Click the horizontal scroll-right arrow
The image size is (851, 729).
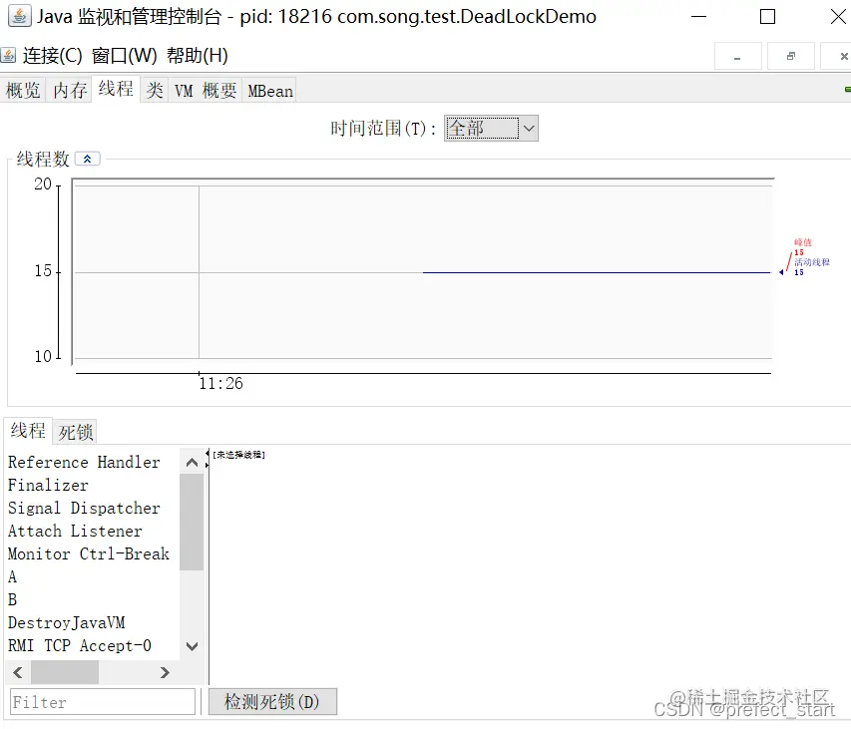(x=165, y=672)
